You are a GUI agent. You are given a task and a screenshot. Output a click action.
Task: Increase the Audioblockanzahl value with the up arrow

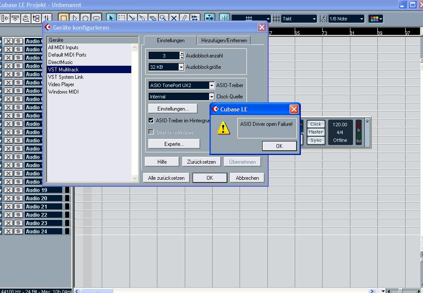tap(182, 54)
